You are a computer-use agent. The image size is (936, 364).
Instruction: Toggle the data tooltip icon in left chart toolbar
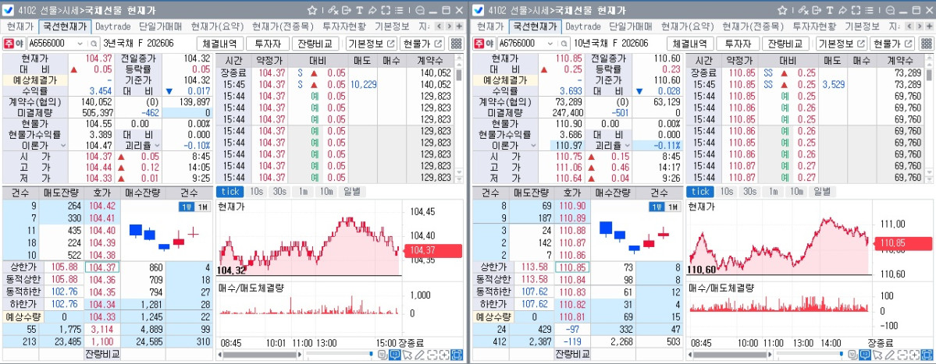(x=394, y=355)
